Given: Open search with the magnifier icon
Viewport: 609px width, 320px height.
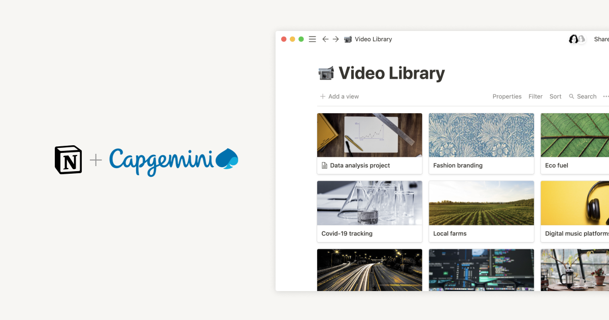Looking at the screenshot, I should click(572, 96).
